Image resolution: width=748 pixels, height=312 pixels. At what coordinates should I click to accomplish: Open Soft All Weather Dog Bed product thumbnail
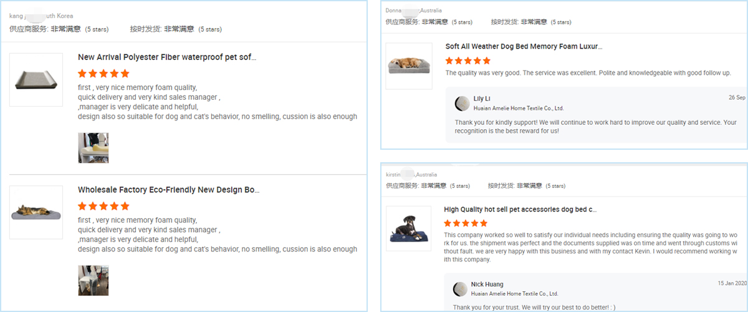click(x=409, y=66)
